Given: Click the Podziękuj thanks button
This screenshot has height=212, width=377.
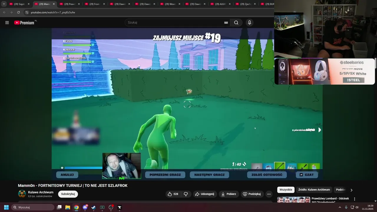Looking at the screenshot, I should pos(252,194).
